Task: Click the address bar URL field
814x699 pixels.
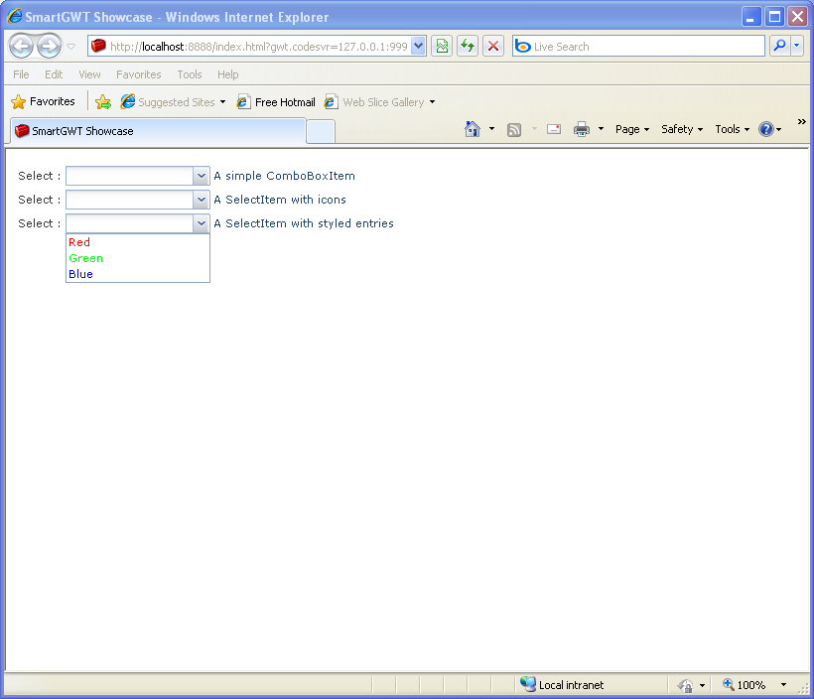Action: tap(250, 47)
